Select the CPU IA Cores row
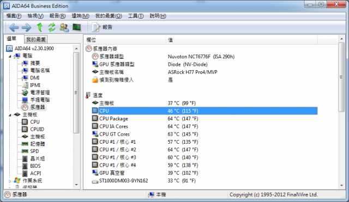The height and width of the screenshot is (202, 349). click(205, 126)
